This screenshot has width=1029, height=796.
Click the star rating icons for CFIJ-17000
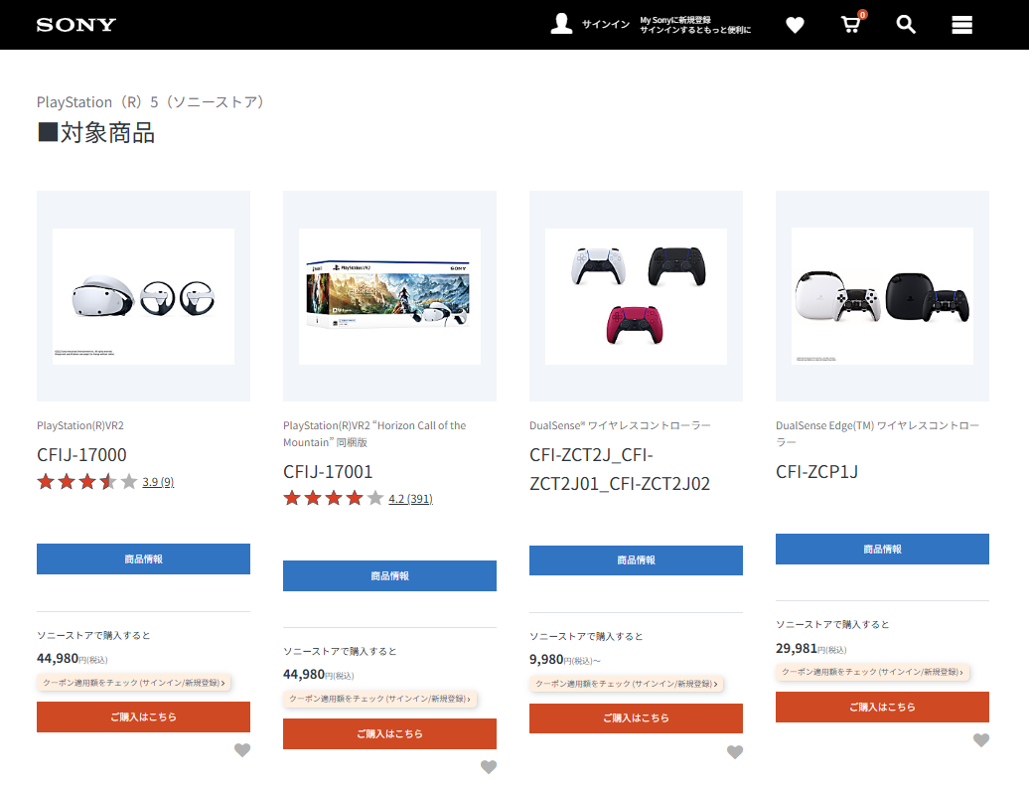click(x=87, y=482)
